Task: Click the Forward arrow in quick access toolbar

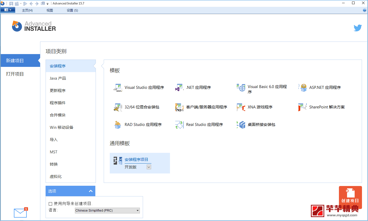Action: (x=37, y=3)
